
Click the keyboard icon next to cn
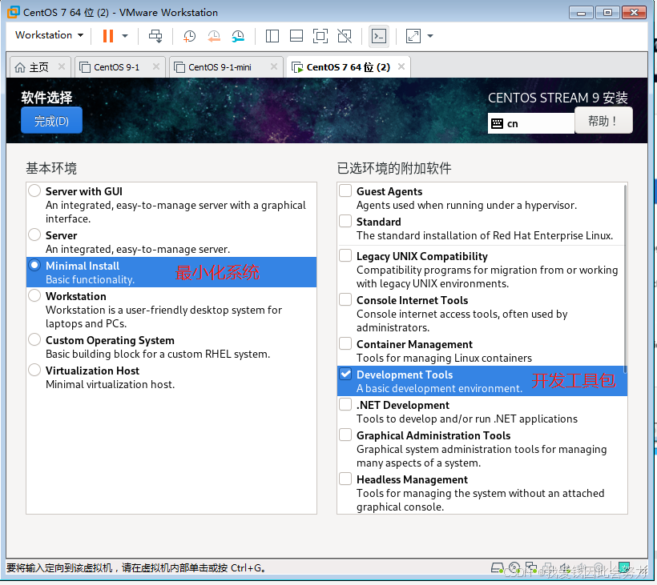[x=497, y=123]
